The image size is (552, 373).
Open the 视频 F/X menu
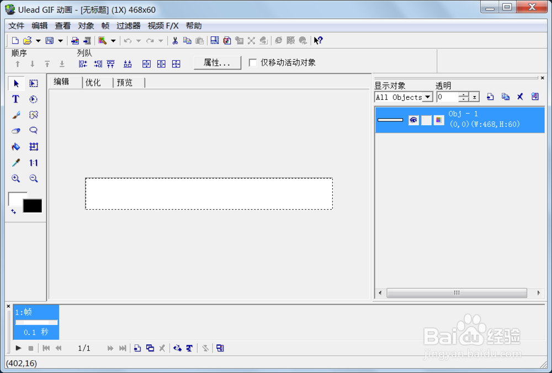coord(163,26)
